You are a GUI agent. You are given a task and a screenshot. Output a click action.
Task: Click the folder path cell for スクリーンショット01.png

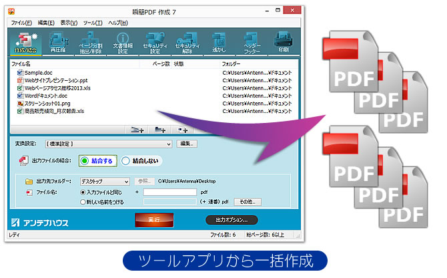(257, 104)
